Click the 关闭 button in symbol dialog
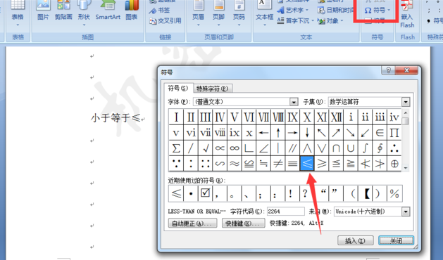This screenshot has width=443, height=260. point(396,240)
